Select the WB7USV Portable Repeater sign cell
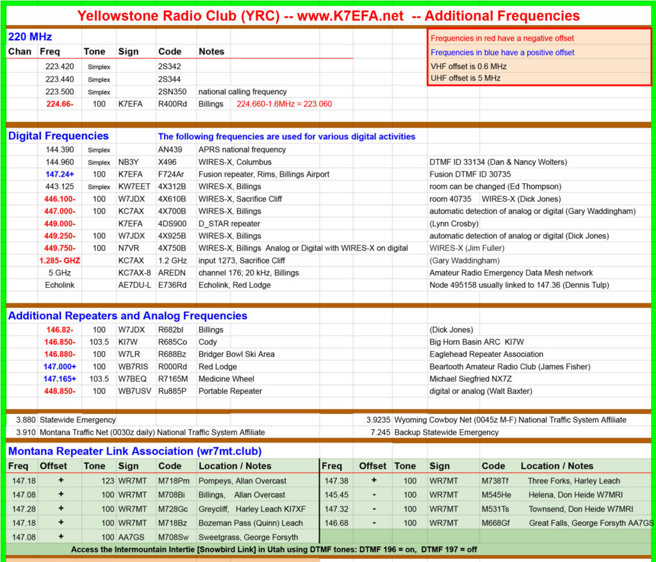Screen dimensions: 656x562 pos(135,391)
